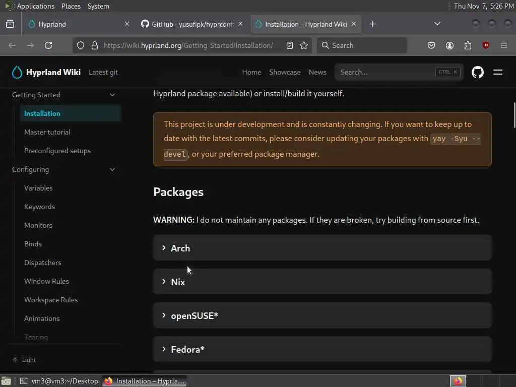The image size is (516, 387).
Task: Click Installation – Hyprla taskbar window button
Action: pyautogui.click(x=145, y=381)
